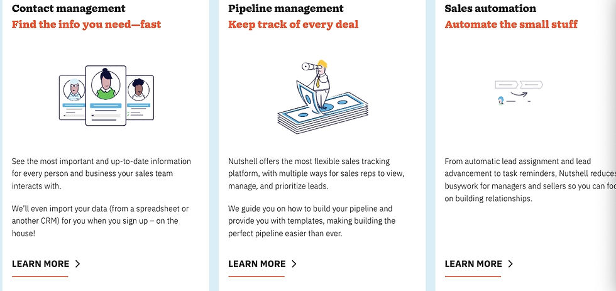Click the stack of dollar bills graphic
Image resolution: width=616 pixels, height=291 pixels.
[x=322, y=113]
